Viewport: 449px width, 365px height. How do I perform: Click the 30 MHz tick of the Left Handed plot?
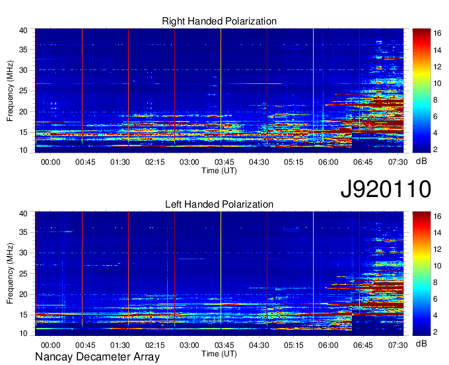tap(23, 253)
